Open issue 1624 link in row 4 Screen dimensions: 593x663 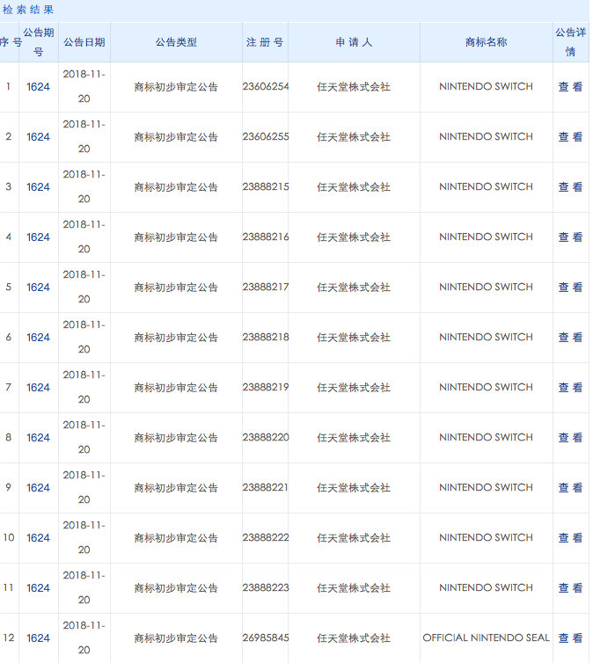pyautogui.click(x=38, y=237)
